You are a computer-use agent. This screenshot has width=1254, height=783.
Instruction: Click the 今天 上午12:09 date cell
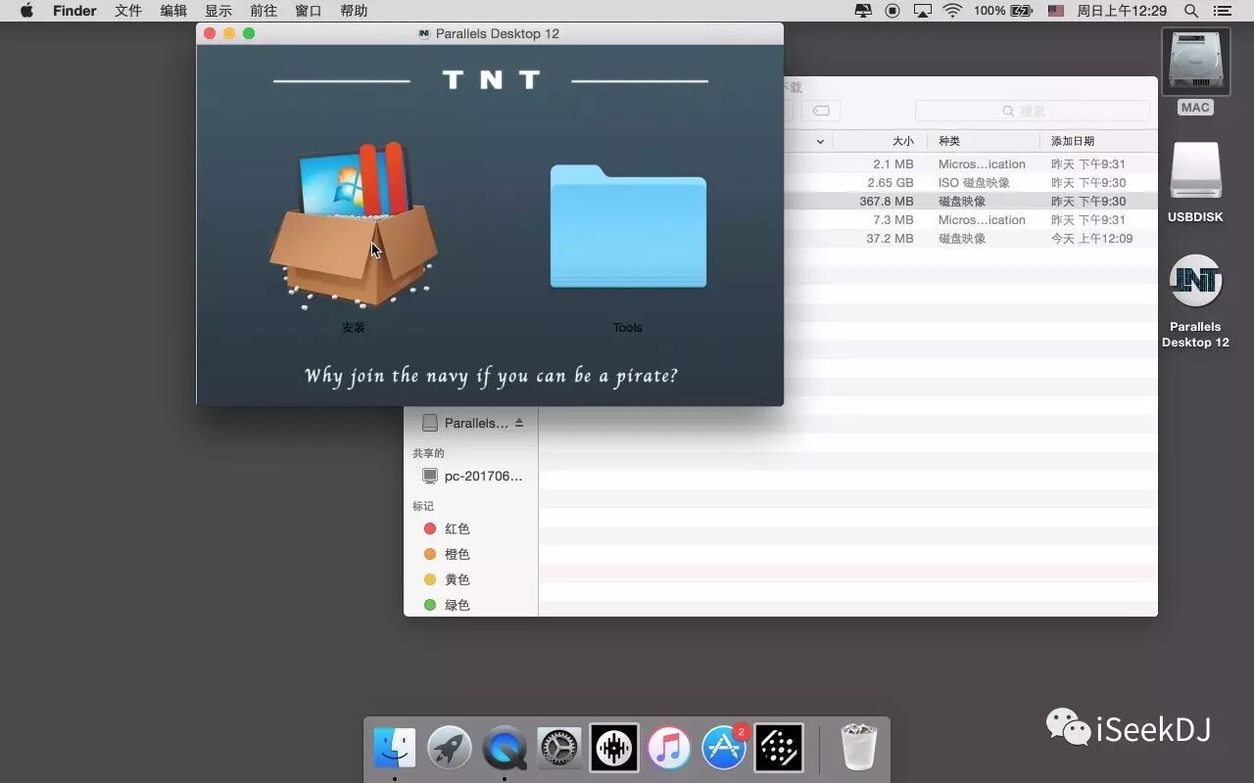[x=1091, y=239]
